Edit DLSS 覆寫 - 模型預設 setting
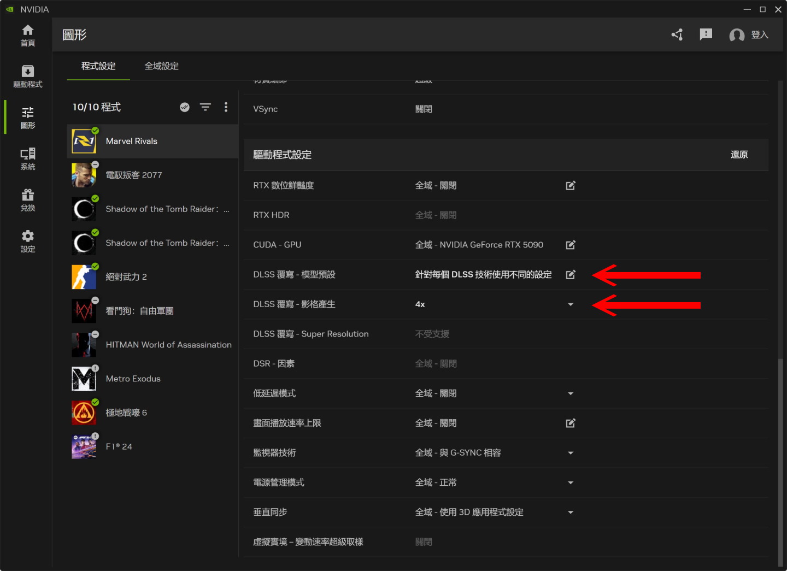This screenshot has width=787, height=571. [571, 274]
